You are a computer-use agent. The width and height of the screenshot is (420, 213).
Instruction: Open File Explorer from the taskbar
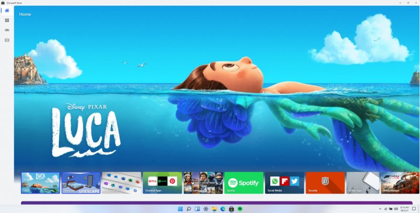214,209
